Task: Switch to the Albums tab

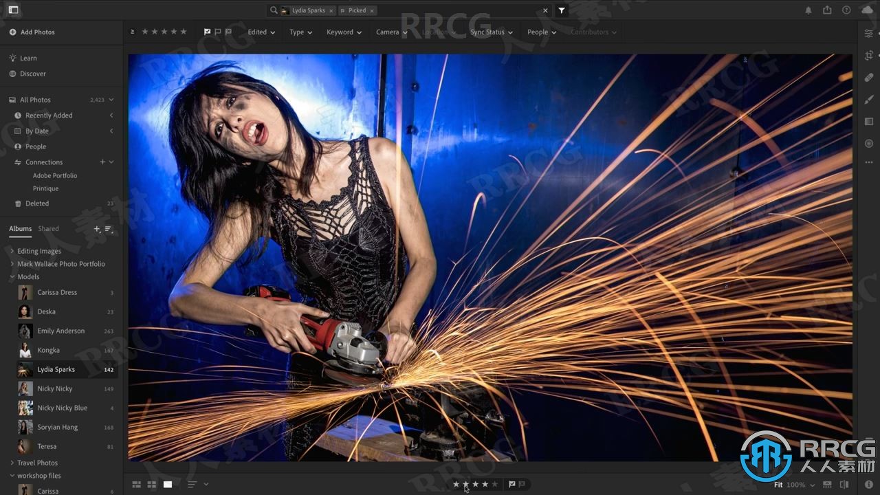Action: coord(20,228)
